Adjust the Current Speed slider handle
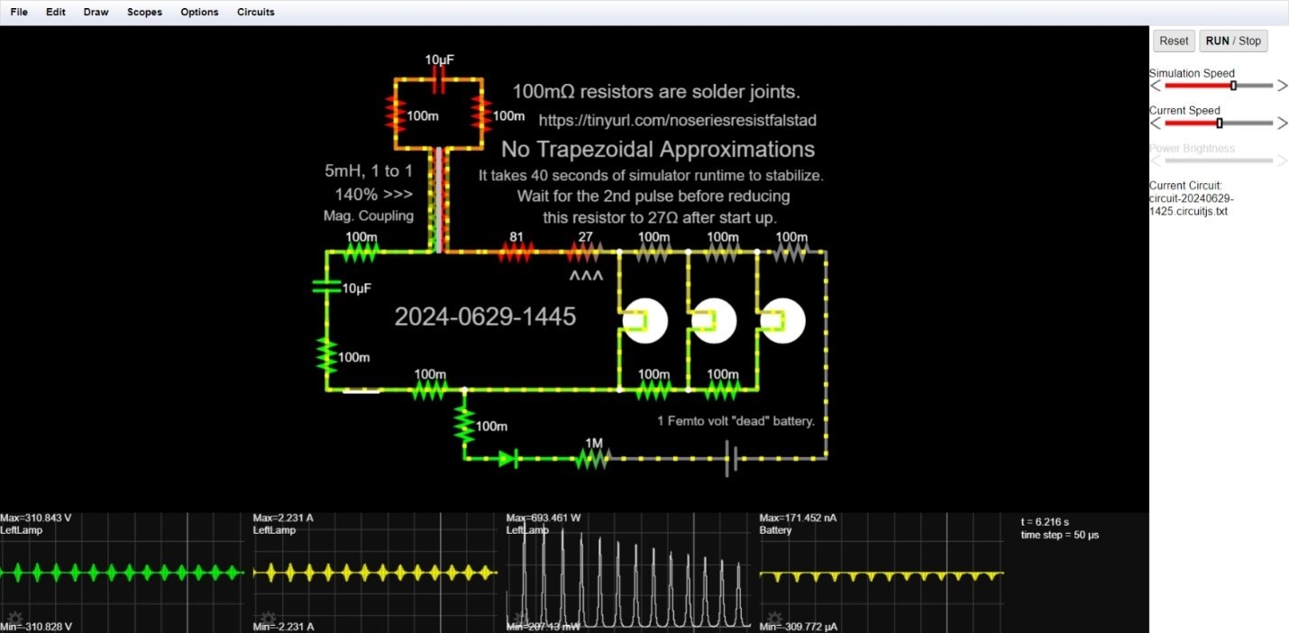The width and height of the screenshot is (1289, 633). (1220, 123)
